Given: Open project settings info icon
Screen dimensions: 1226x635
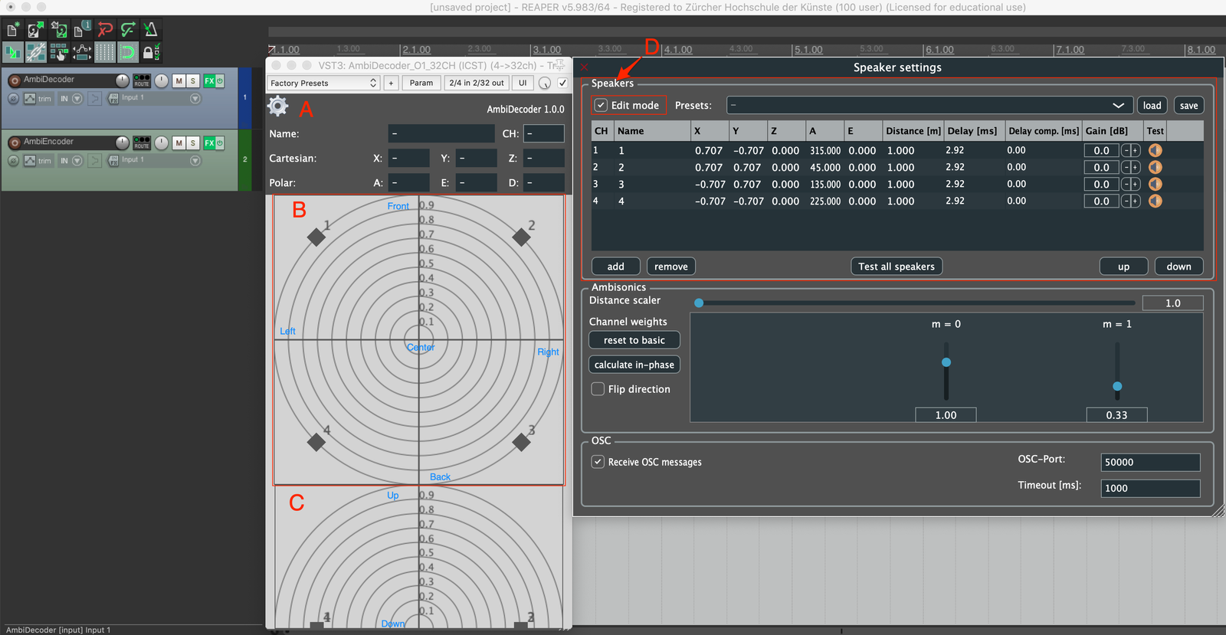Looking at the screenshot, I should coord(82,30).
